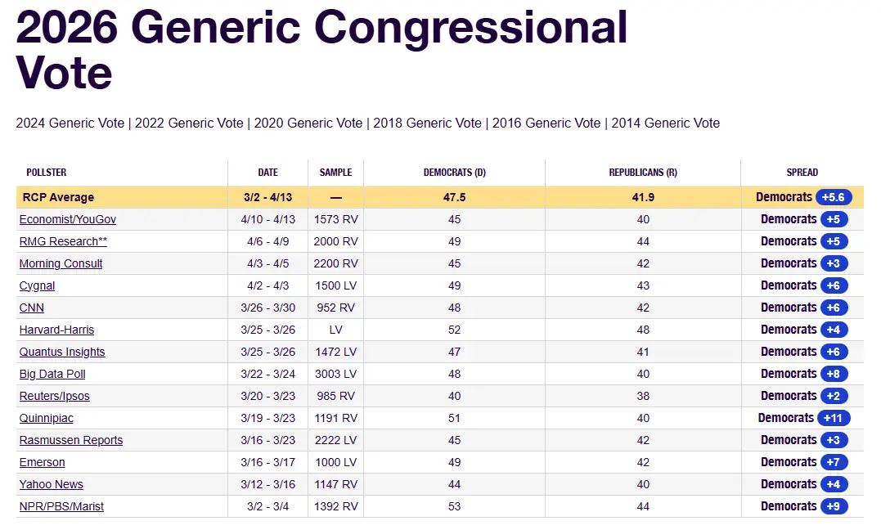View the Yahoo News poll
This screenshot has width=881, height=530.
click(x=52, y=484)
